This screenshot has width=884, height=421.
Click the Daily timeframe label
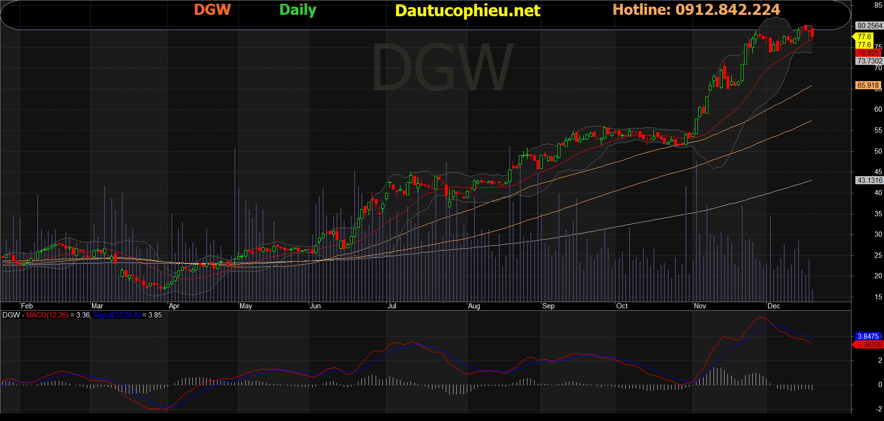click(298, 10)
